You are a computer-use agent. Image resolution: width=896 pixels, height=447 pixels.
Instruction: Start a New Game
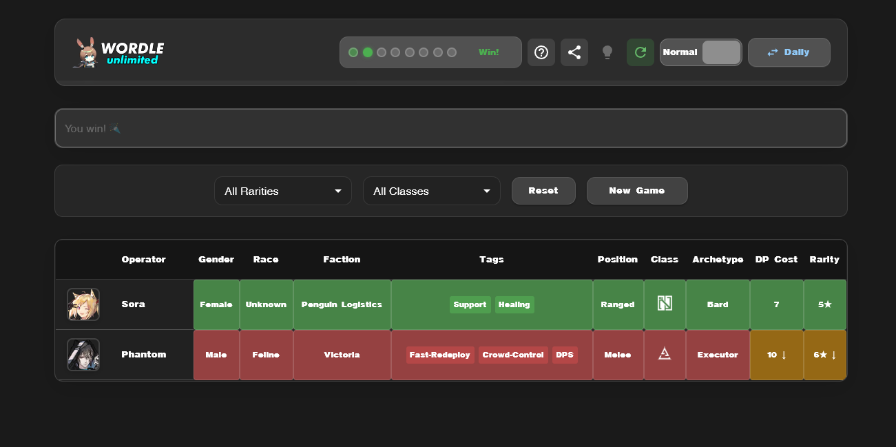coord(637,191)
